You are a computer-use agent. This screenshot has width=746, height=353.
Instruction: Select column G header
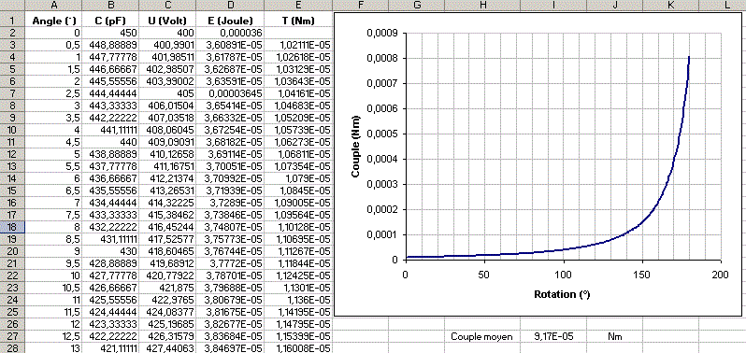pos(417,6)
